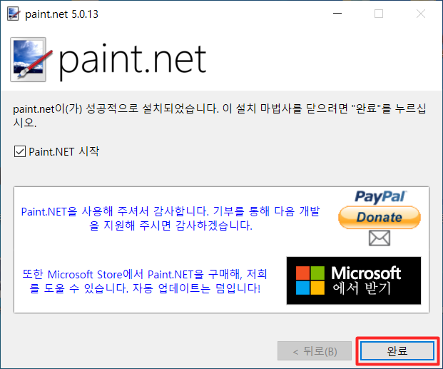
Task: Click the PayPal Donate button
Action: [380, 217]
